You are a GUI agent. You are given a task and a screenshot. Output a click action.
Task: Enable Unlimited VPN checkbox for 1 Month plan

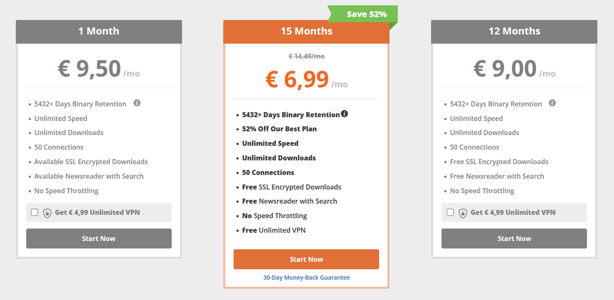pos(35,212)
